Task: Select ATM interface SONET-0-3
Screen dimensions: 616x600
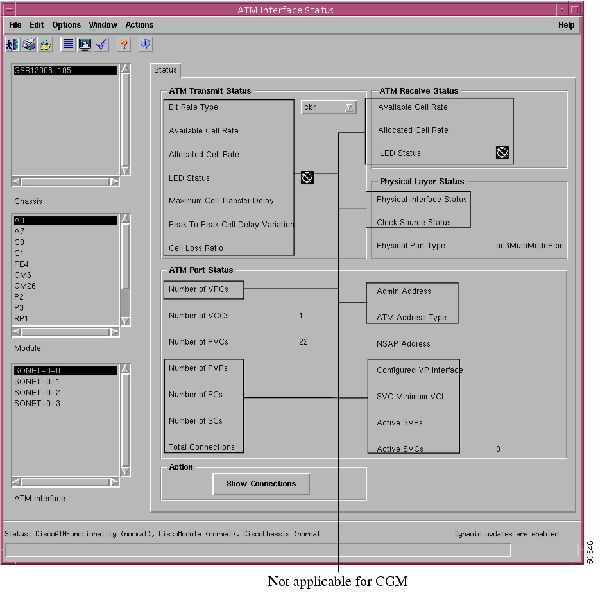Action: [65, 404]
